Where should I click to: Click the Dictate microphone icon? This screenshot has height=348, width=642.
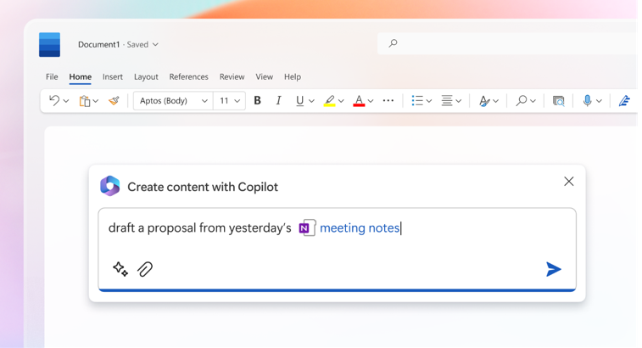coord(587,100)
